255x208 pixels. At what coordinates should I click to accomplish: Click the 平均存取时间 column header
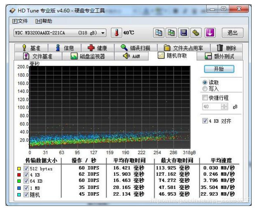click(129, 160)
